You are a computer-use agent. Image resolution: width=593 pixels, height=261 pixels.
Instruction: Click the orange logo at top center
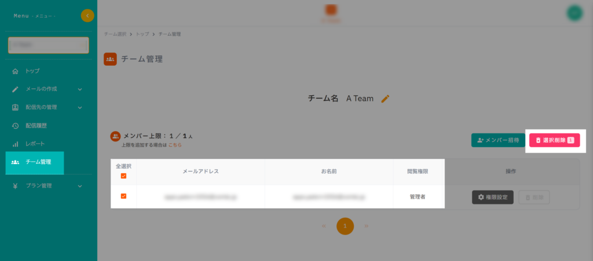tap(331, 11)
